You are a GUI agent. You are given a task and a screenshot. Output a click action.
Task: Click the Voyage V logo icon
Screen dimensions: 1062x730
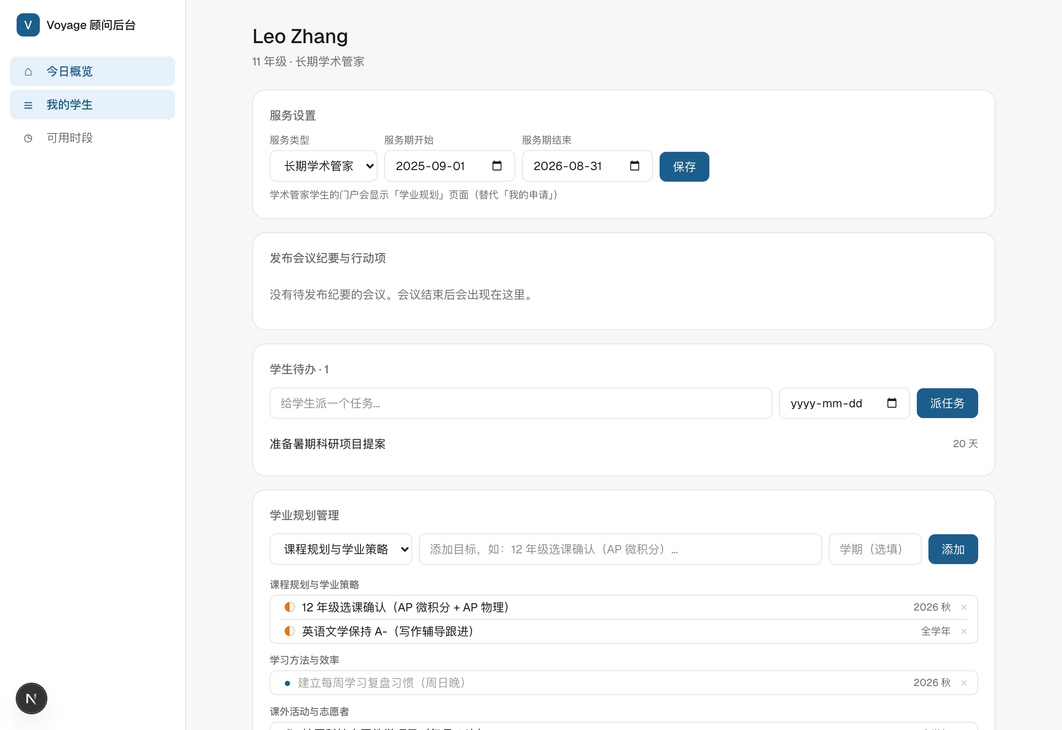(28, 25)
